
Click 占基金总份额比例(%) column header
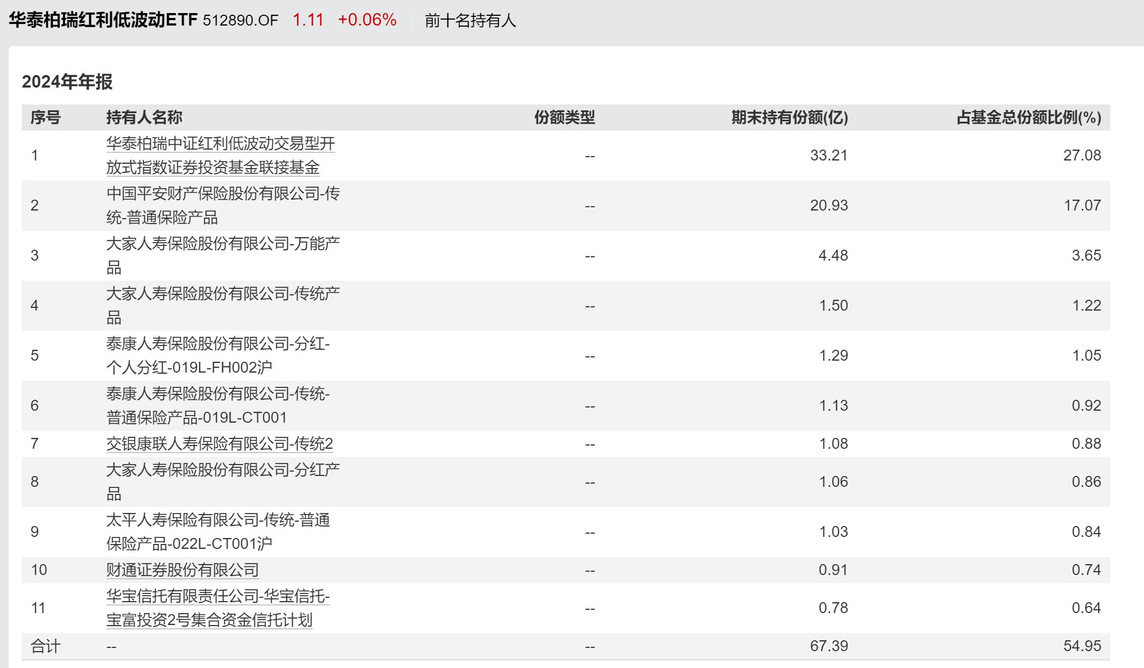[1028, 117]
